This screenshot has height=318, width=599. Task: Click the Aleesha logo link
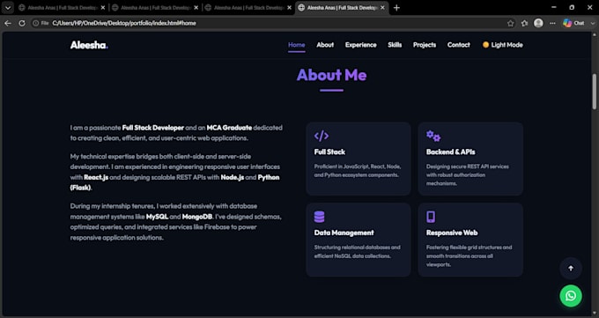click(x=89, y=45)
